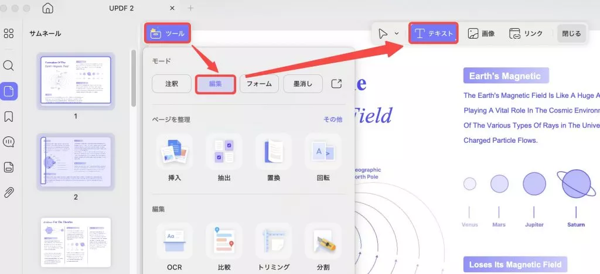Select the リンク link tool
600x274 pixels.
(526, 33)
